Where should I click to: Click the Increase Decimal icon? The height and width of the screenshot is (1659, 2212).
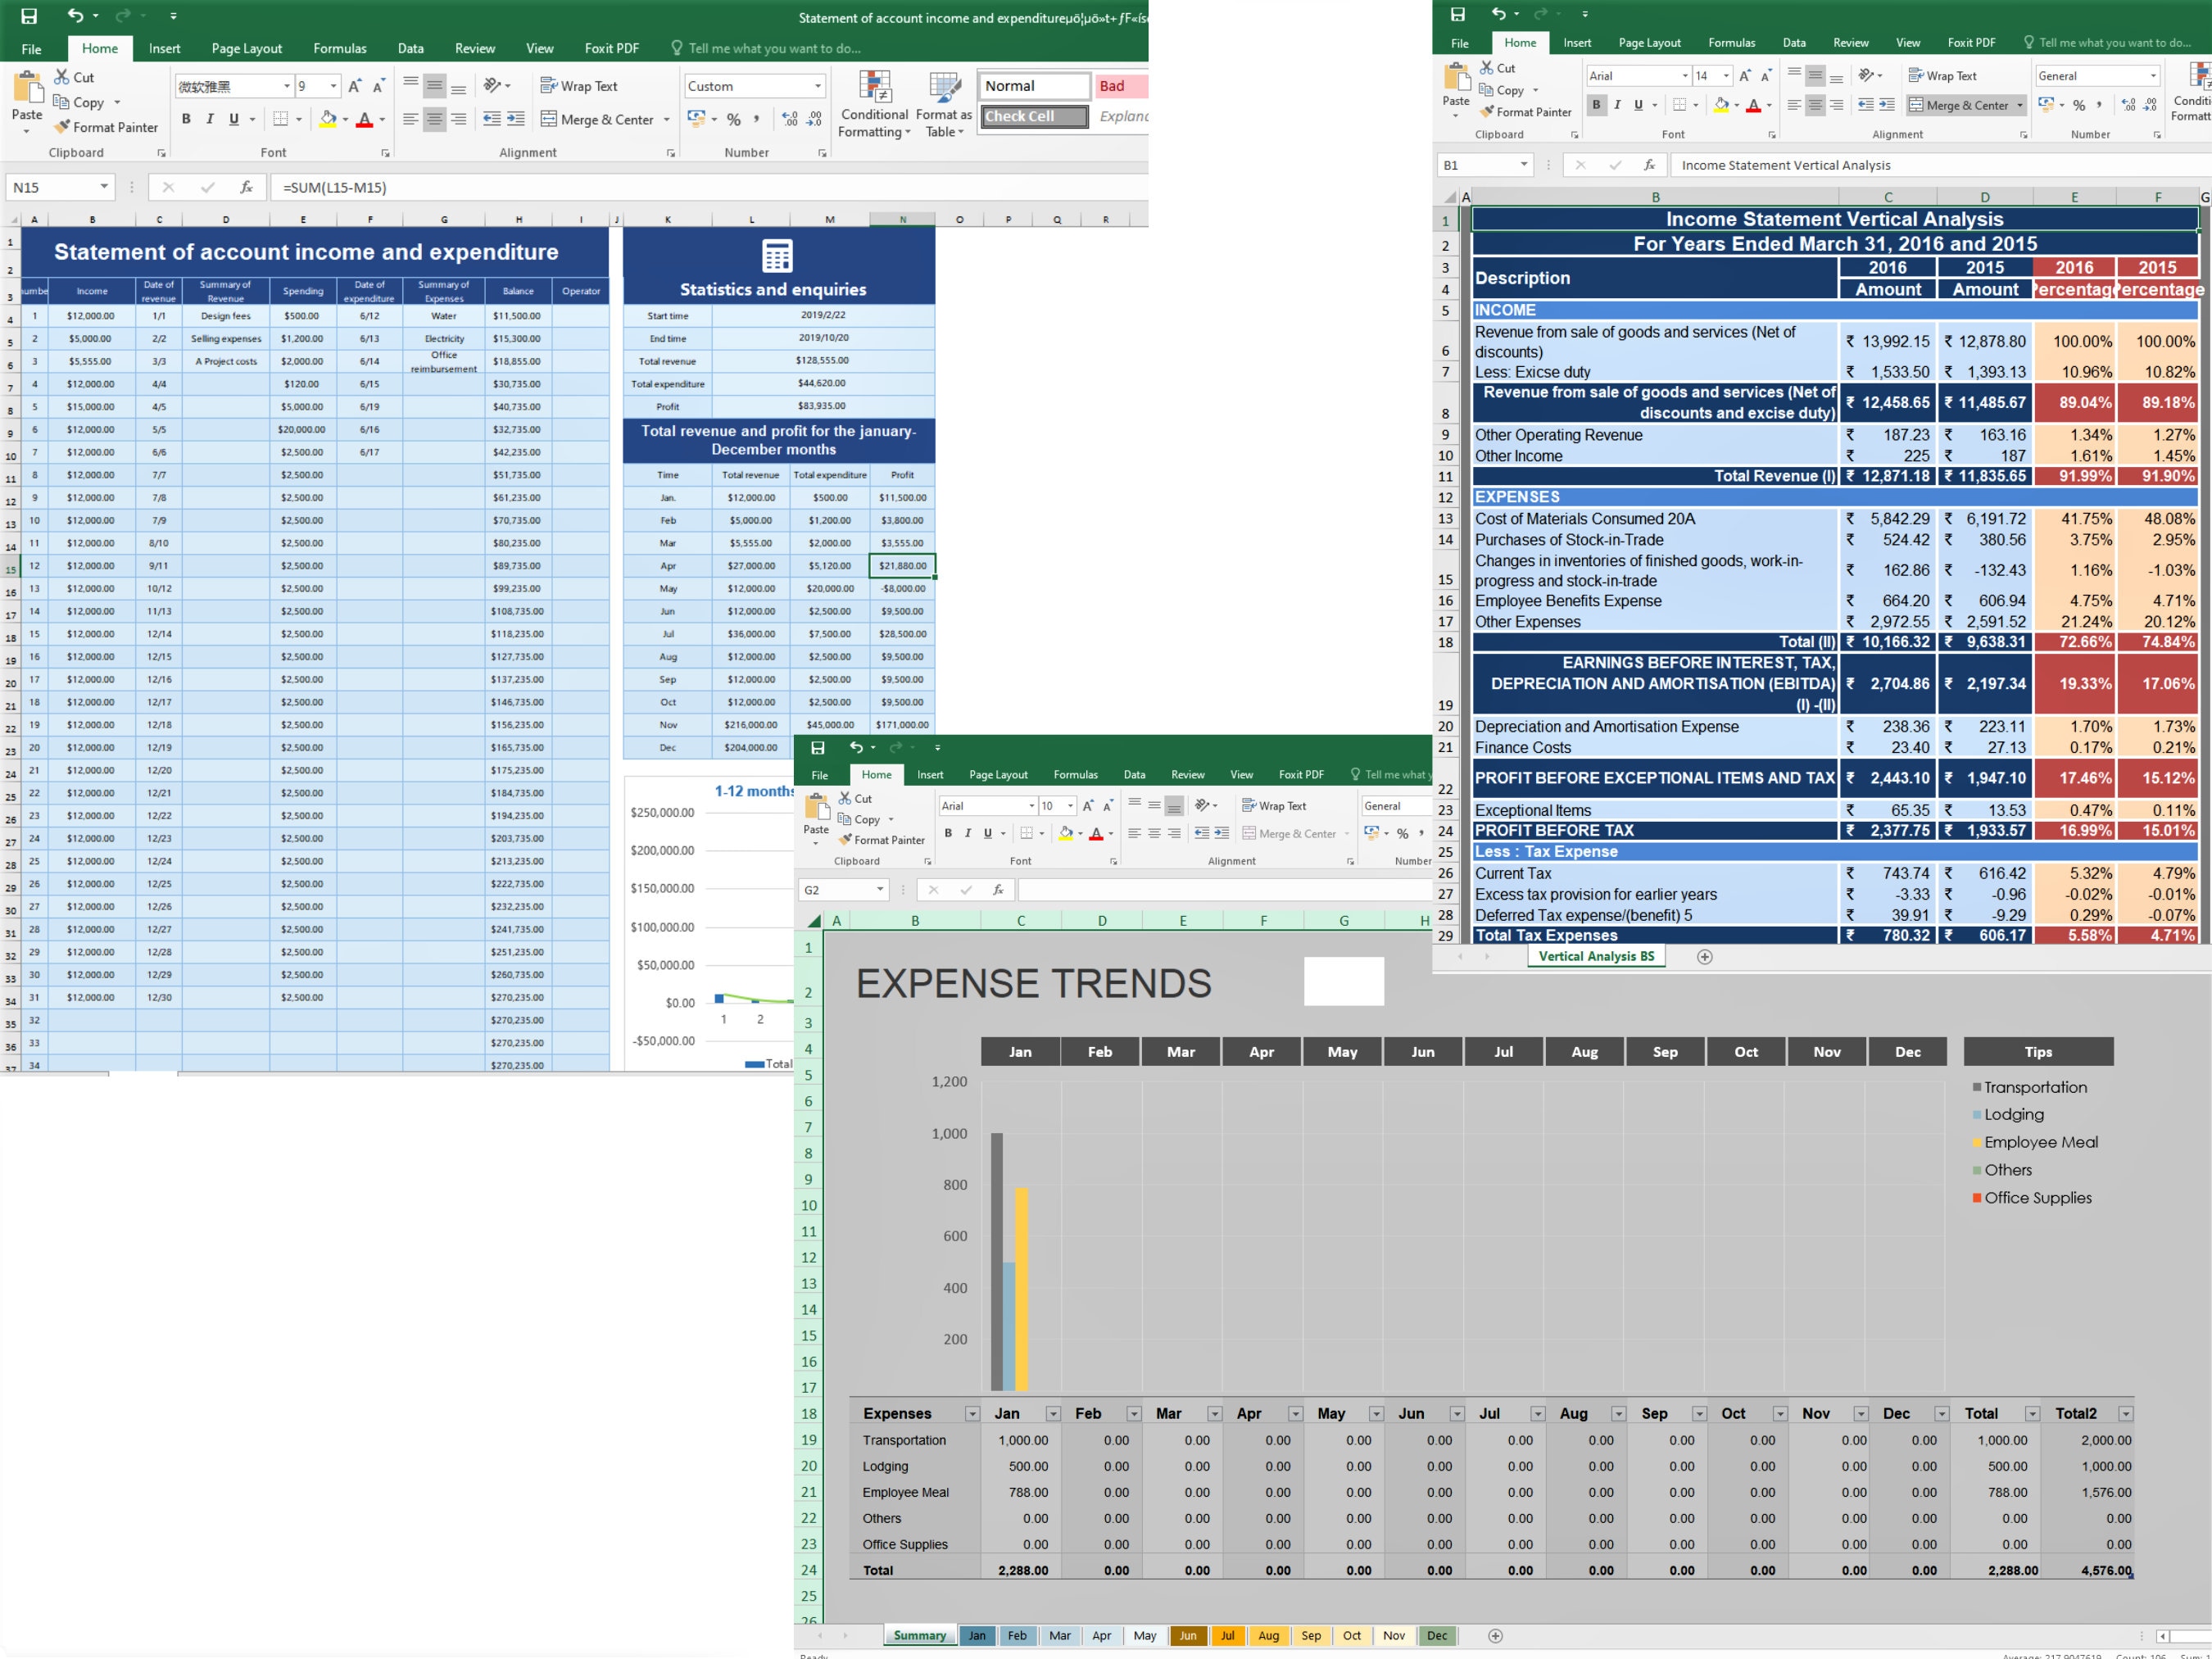[789, 119]
